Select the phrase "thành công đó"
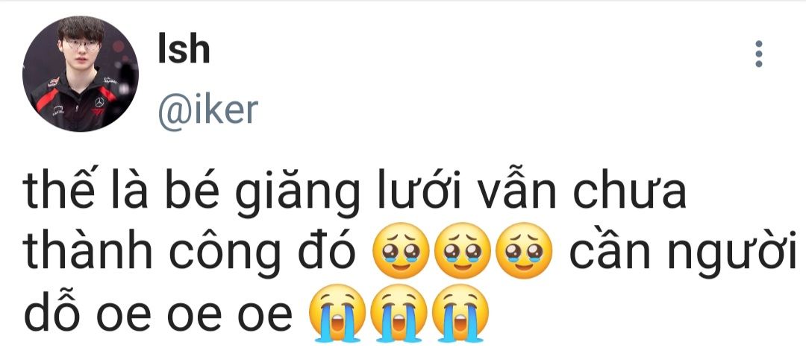 [x=190, y=251]
